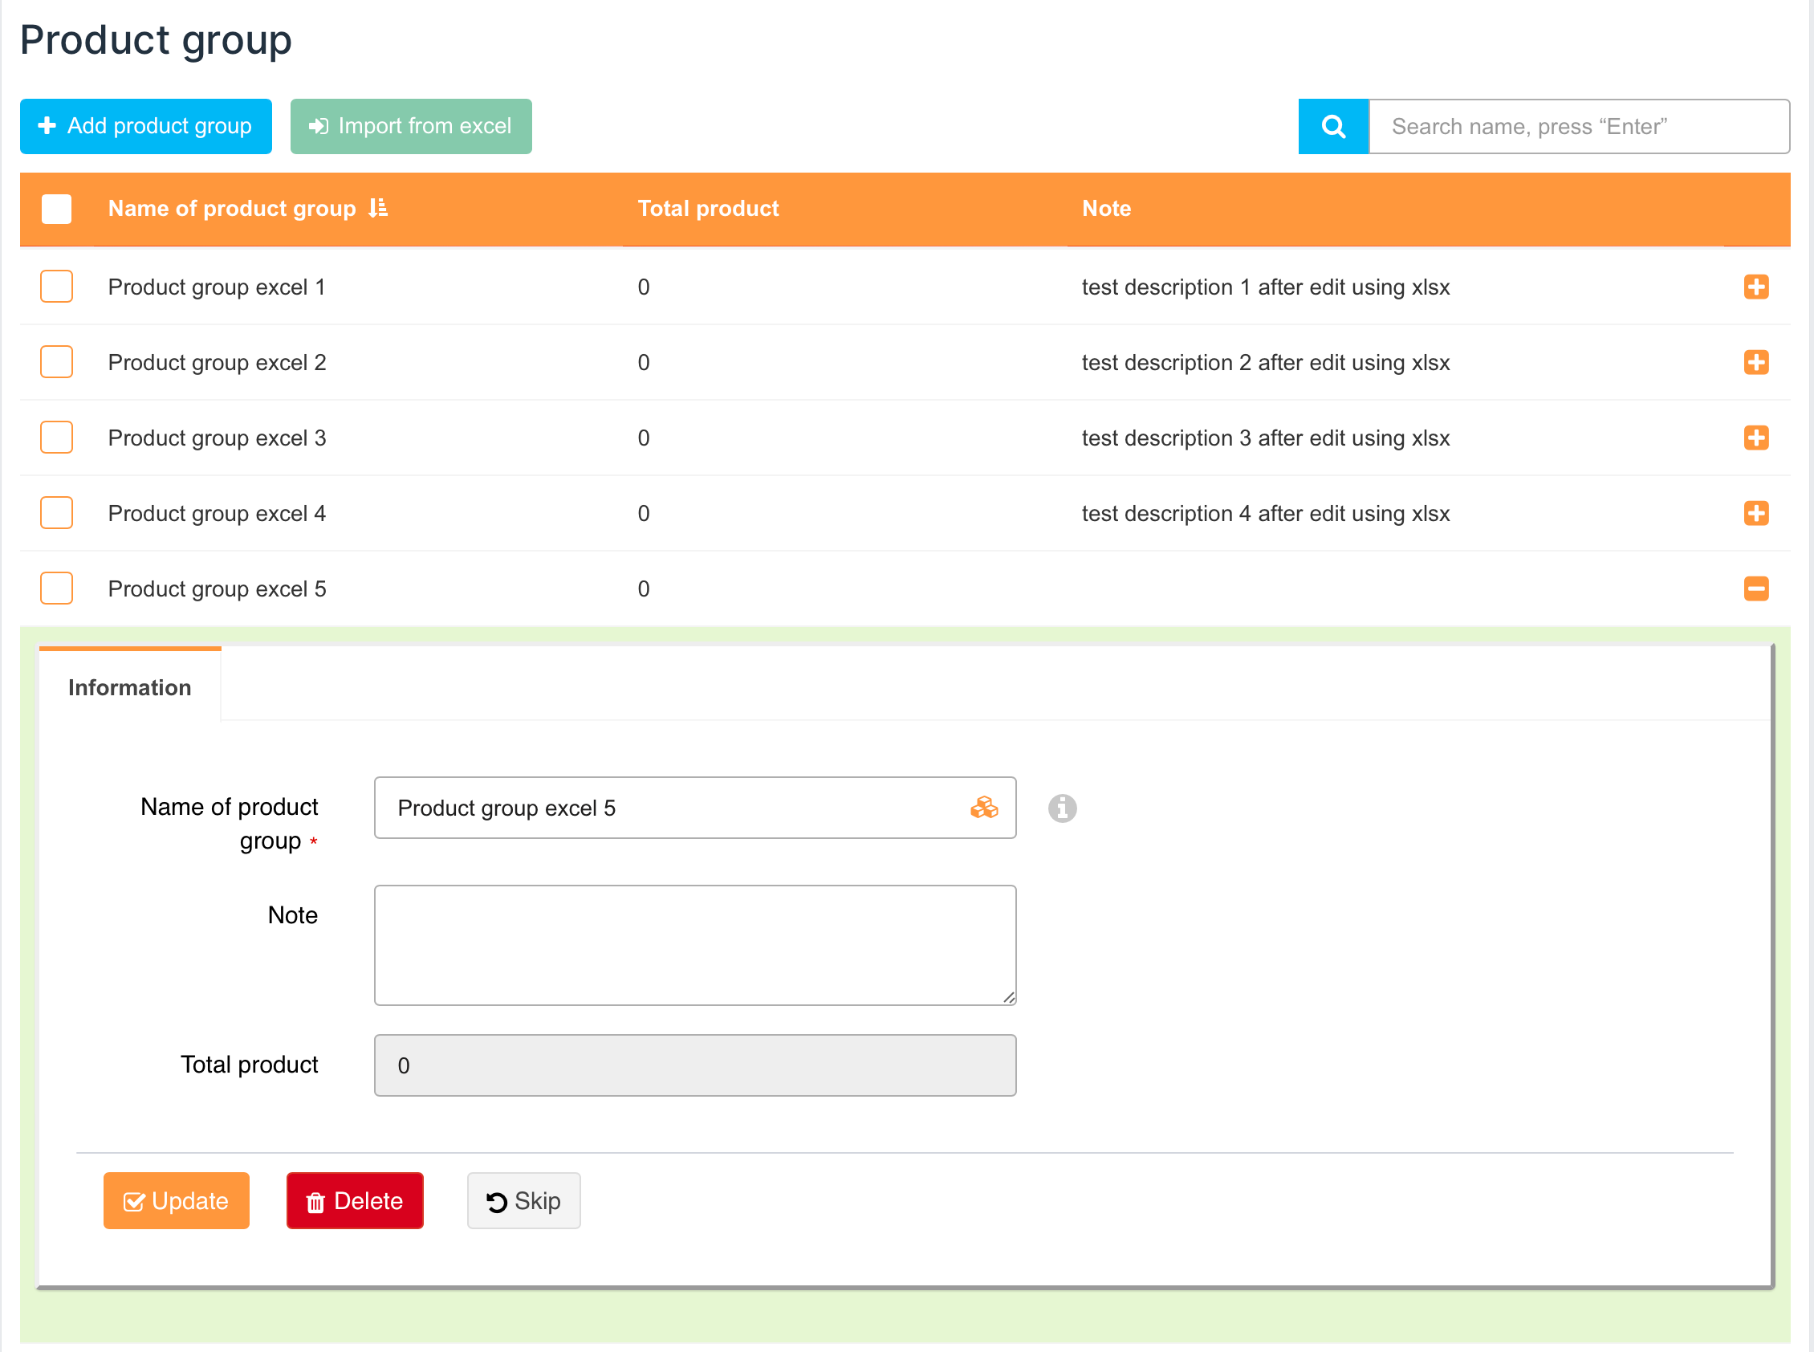Screen dimensions: 1814x1352
Task: Expand Product group excel 2 row details
Action: 1755,363
